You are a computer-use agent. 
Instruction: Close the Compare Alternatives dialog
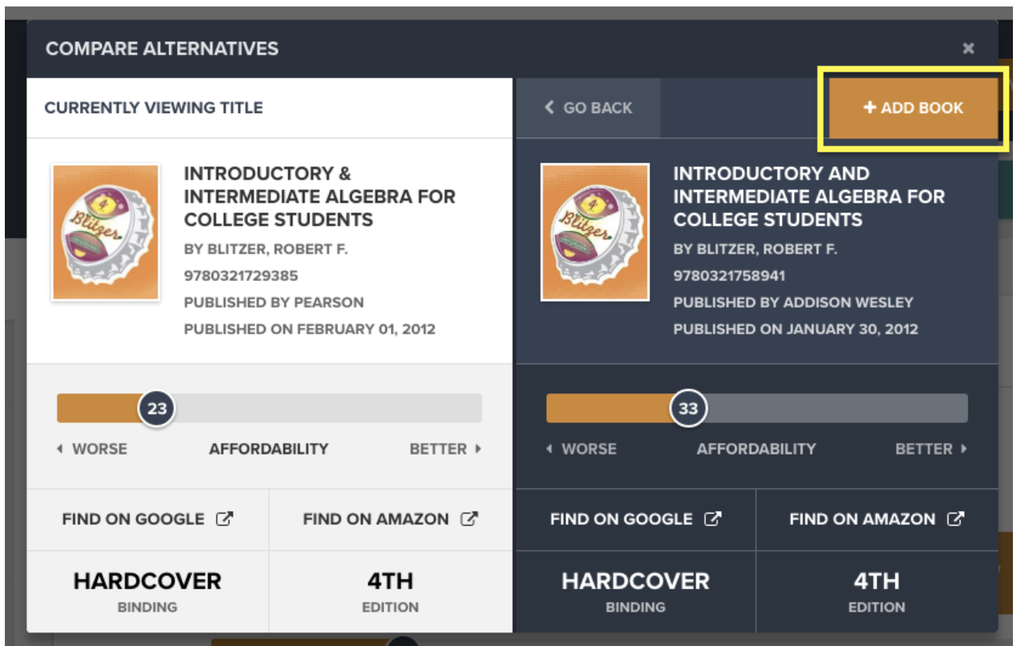[968, 48]
